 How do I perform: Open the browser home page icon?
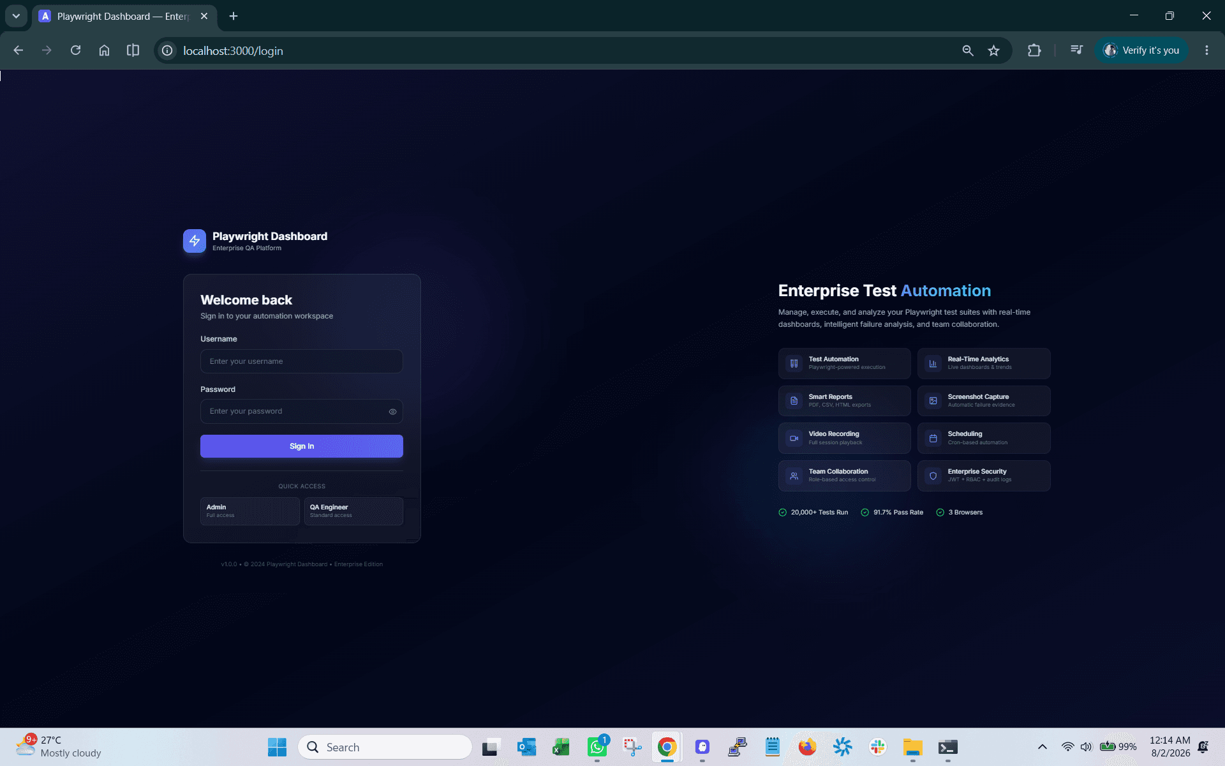click(x=104, y=50)
